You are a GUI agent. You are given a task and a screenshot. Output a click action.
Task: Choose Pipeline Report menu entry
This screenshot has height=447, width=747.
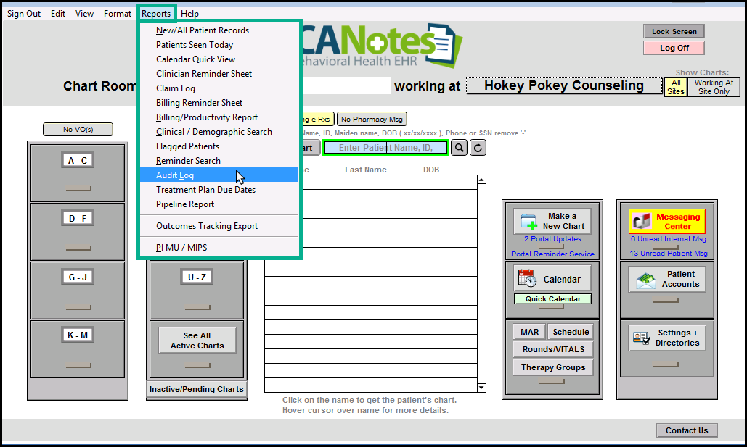click(x=185, y=204)
